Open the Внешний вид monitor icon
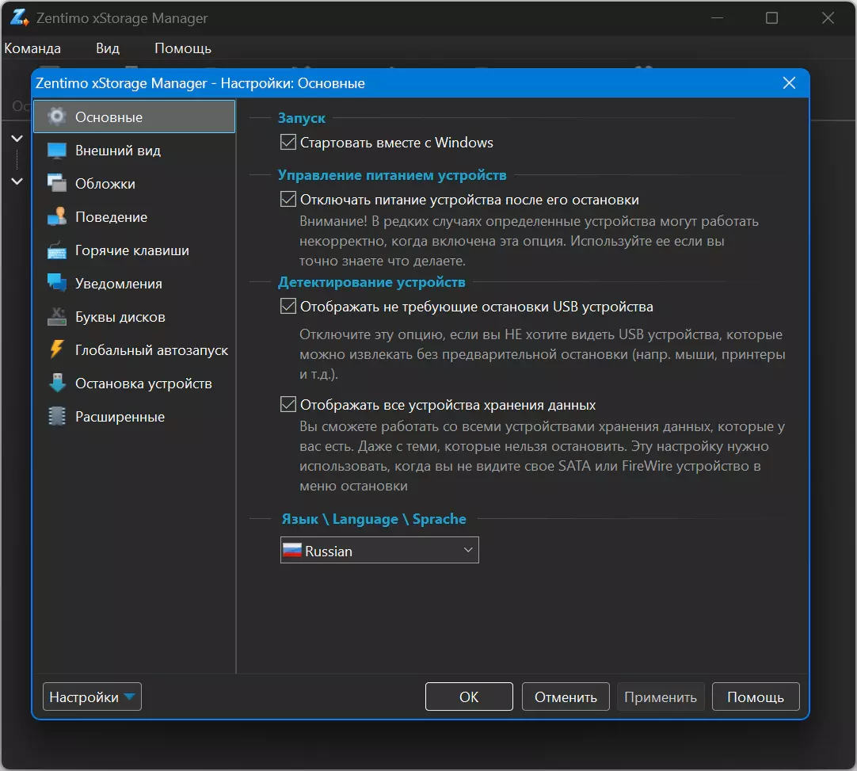Viewport: 857px width, 771px height. click(57, 151)
